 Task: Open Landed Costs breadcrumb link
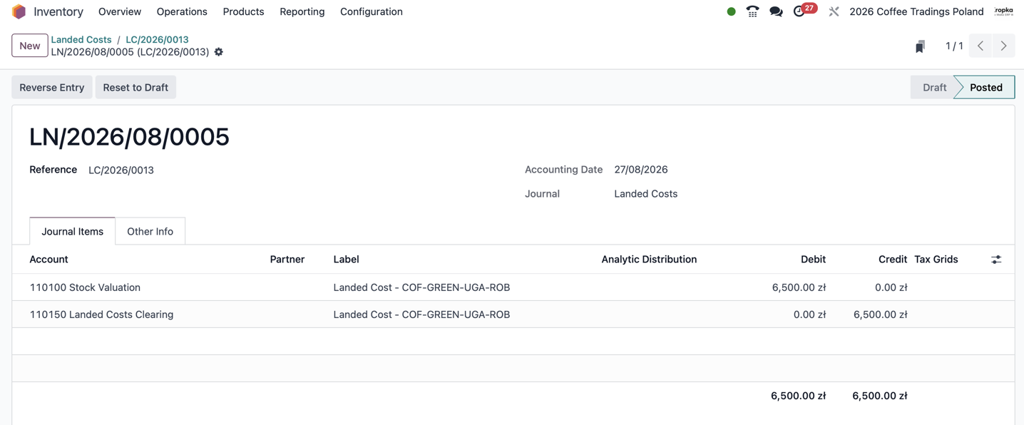click(x=81, y=39)
